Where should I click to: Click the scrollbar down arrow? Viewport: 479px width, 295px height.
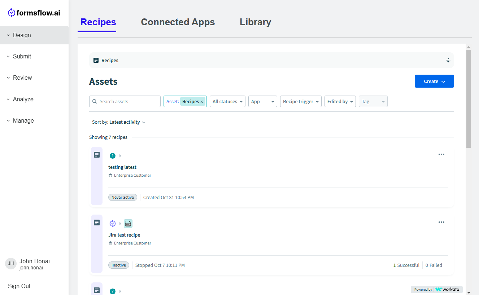pos(469,292)
